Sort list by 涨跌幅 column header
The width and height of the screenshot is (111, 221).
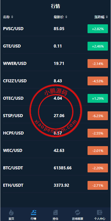coord(99,17)
